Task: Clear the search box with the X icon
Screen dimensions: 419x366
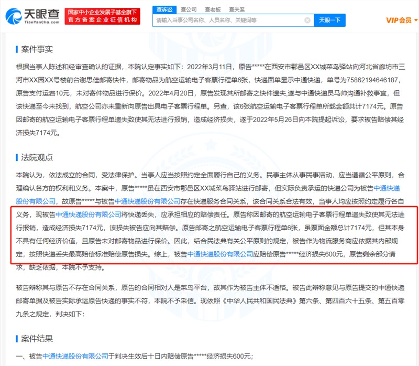Action: tap(307, 20)
